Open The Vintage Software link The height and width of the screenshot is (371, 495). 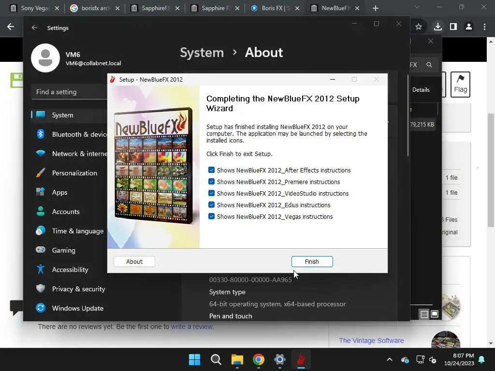tap(371, 341)
